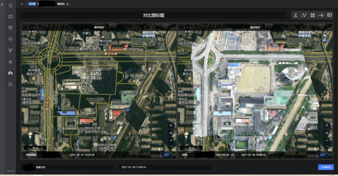Screen dimensions: 338x176
Task: Click the blue 生成预览 button
Action: point(326,167)
